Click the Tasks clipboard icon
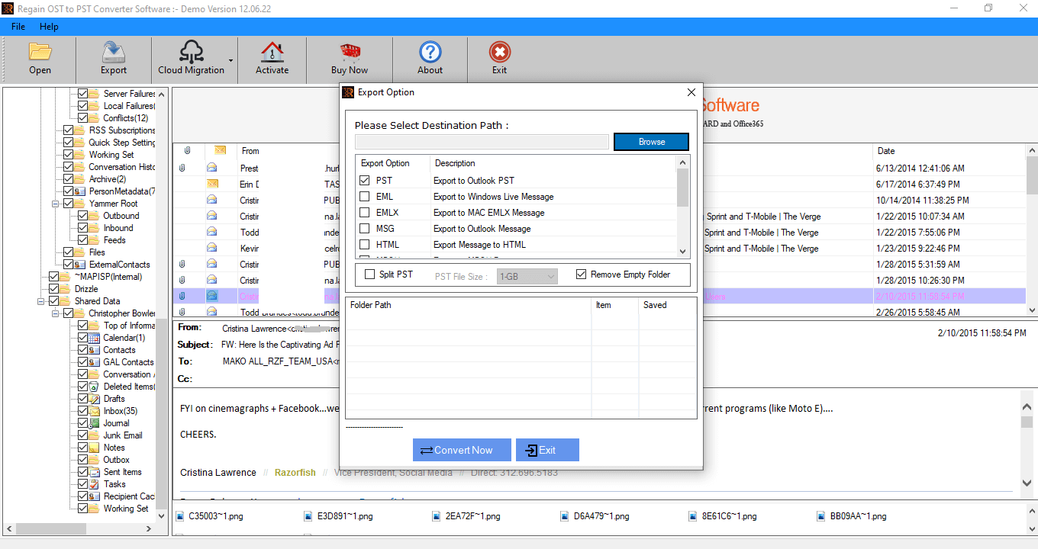1038x549 pixels. 95,484
